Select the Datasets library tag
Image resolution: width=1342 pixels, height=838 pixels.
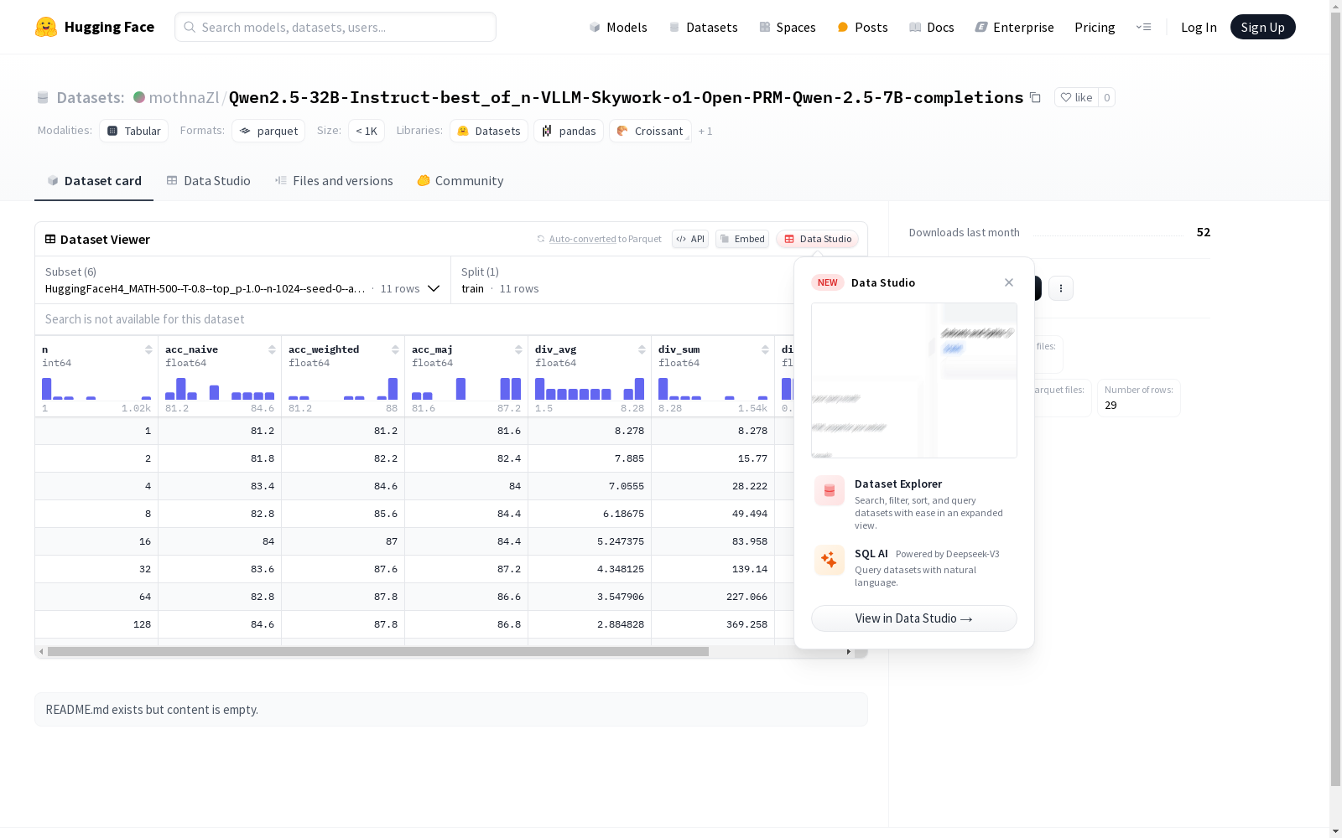tap(489, 131)
